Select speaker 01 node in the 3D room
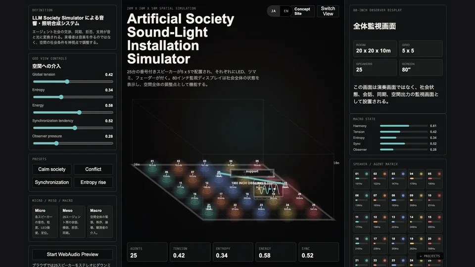 pyautogui.click(x=152, y=167)
